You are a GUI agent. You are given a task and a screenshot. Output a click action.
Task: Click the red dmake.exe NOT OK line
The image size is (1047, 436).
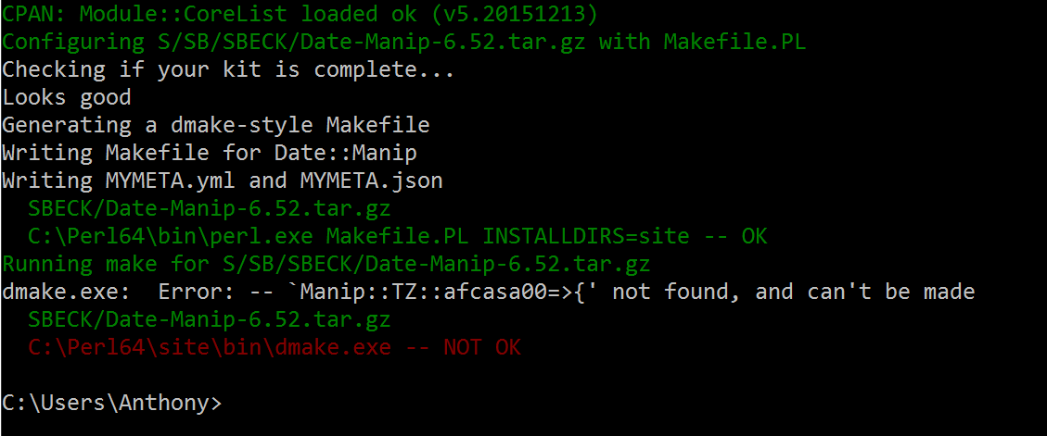point(275,347)
